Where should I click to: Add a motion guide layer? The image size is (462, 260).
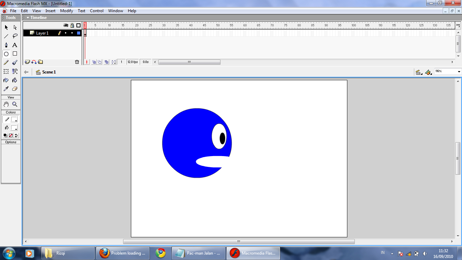coord(34,62)
